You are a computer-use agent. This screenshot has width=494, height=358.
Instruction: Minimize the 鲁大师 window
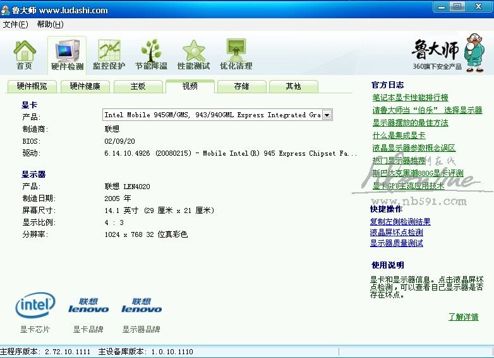pos(442,6)
